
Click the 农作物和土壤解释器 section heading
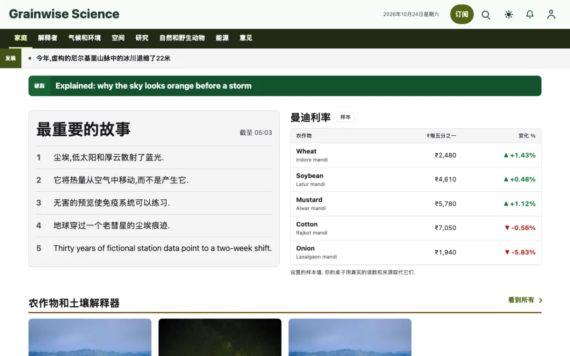[74, 303]
